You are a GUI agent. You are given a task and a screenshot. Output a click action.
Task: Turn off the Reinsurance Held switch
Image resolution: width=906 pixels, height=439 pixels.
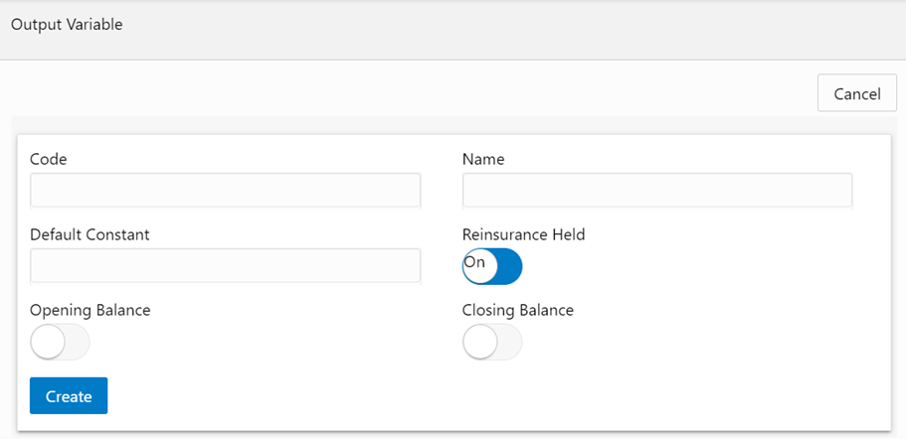[492, 266]
